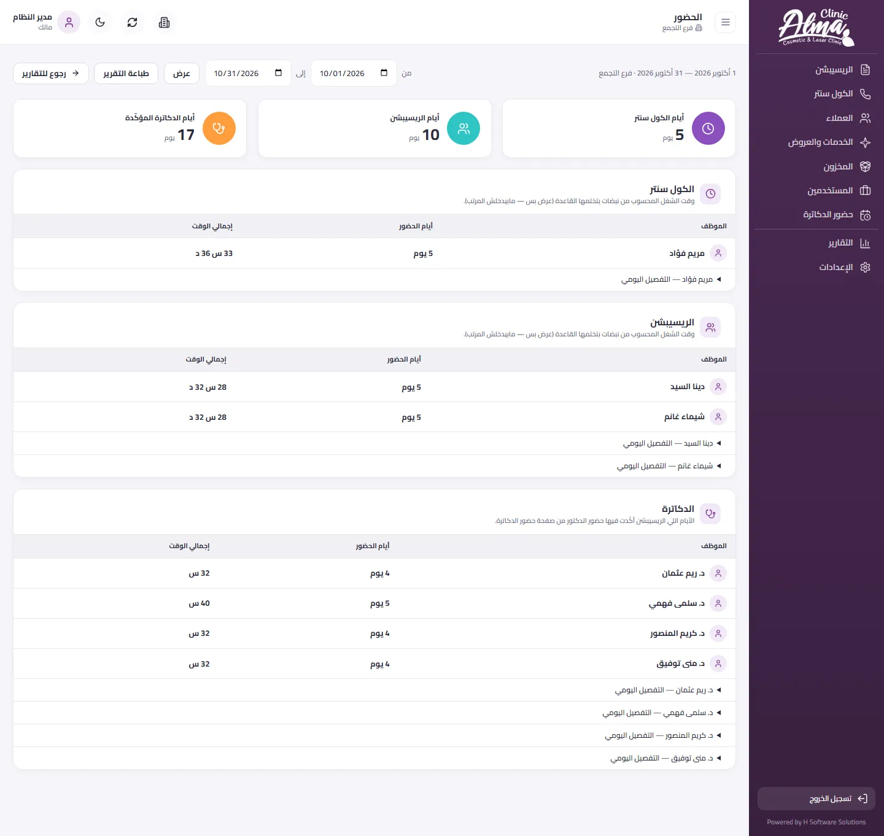Click the التقارير chart icon

point(866,243)
